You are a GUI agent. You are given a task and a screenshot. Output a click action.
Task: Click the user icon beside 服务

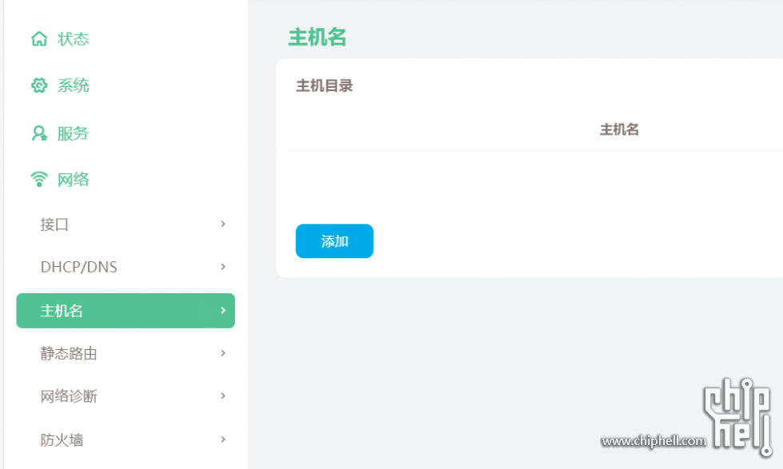point(39,133)
